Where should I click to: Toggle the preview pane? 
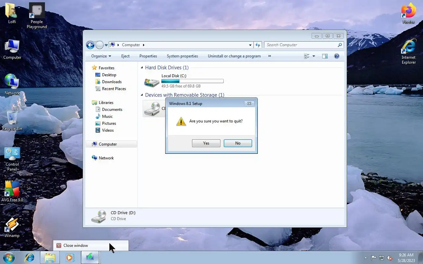point(325,56)
